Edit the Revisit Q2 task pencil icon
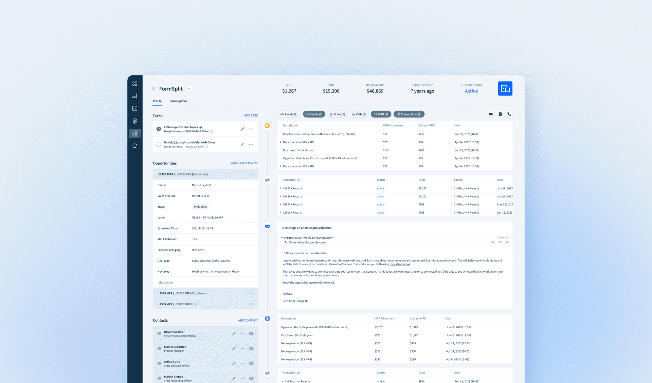 (242, 144)
